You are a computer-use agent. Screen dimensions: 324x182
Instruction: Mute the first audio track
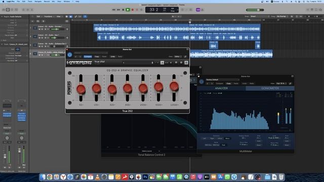click(x=39, y=29)
